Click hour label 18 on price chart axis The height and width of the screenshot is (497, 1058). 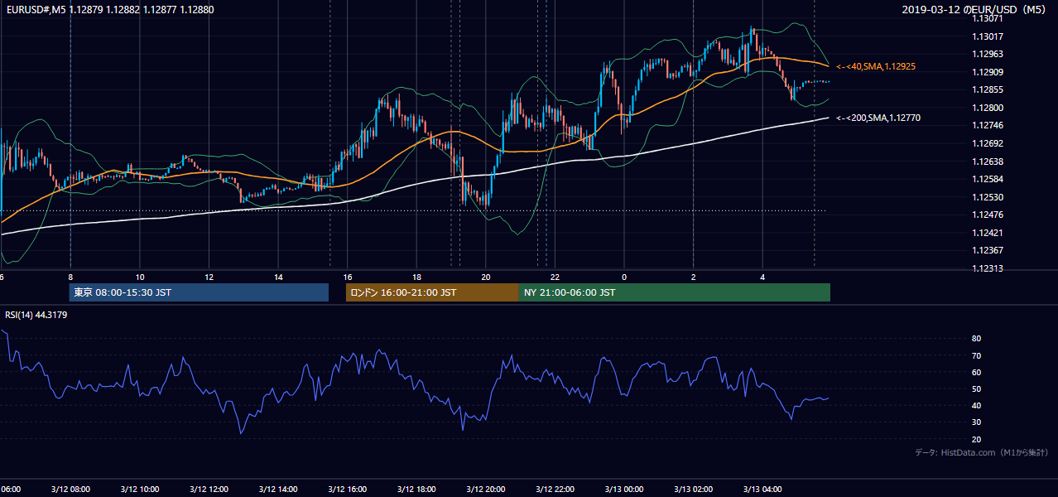tap(417, 277)
